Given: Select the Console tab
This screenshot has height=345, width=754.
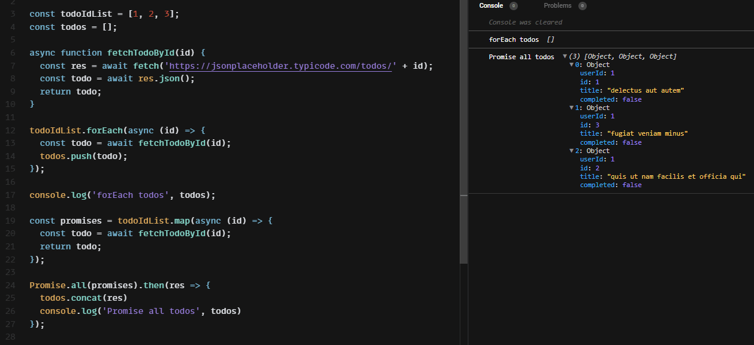Looking at the screenshot, I should (491, 5).
